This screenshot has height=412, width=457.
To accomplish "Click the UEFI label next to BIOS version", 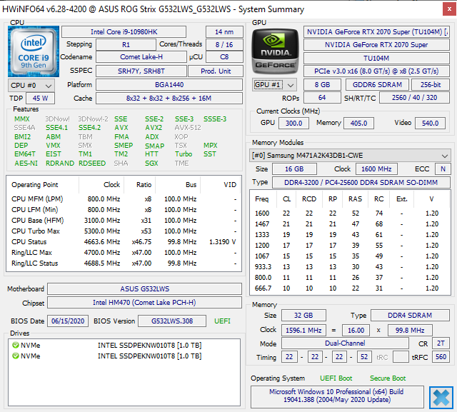I will coord(222,321).
